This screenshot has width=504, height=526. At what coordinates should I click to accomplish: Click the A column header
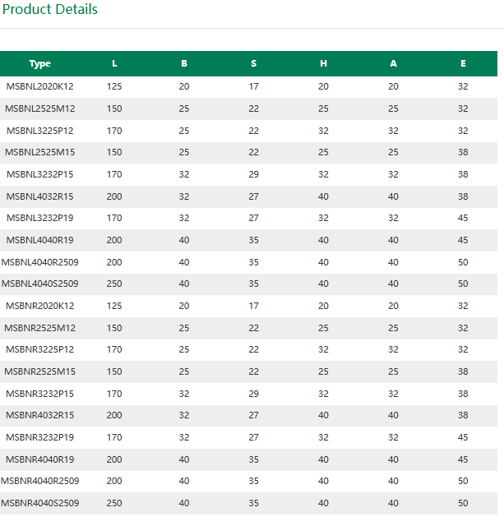[393, 63]
